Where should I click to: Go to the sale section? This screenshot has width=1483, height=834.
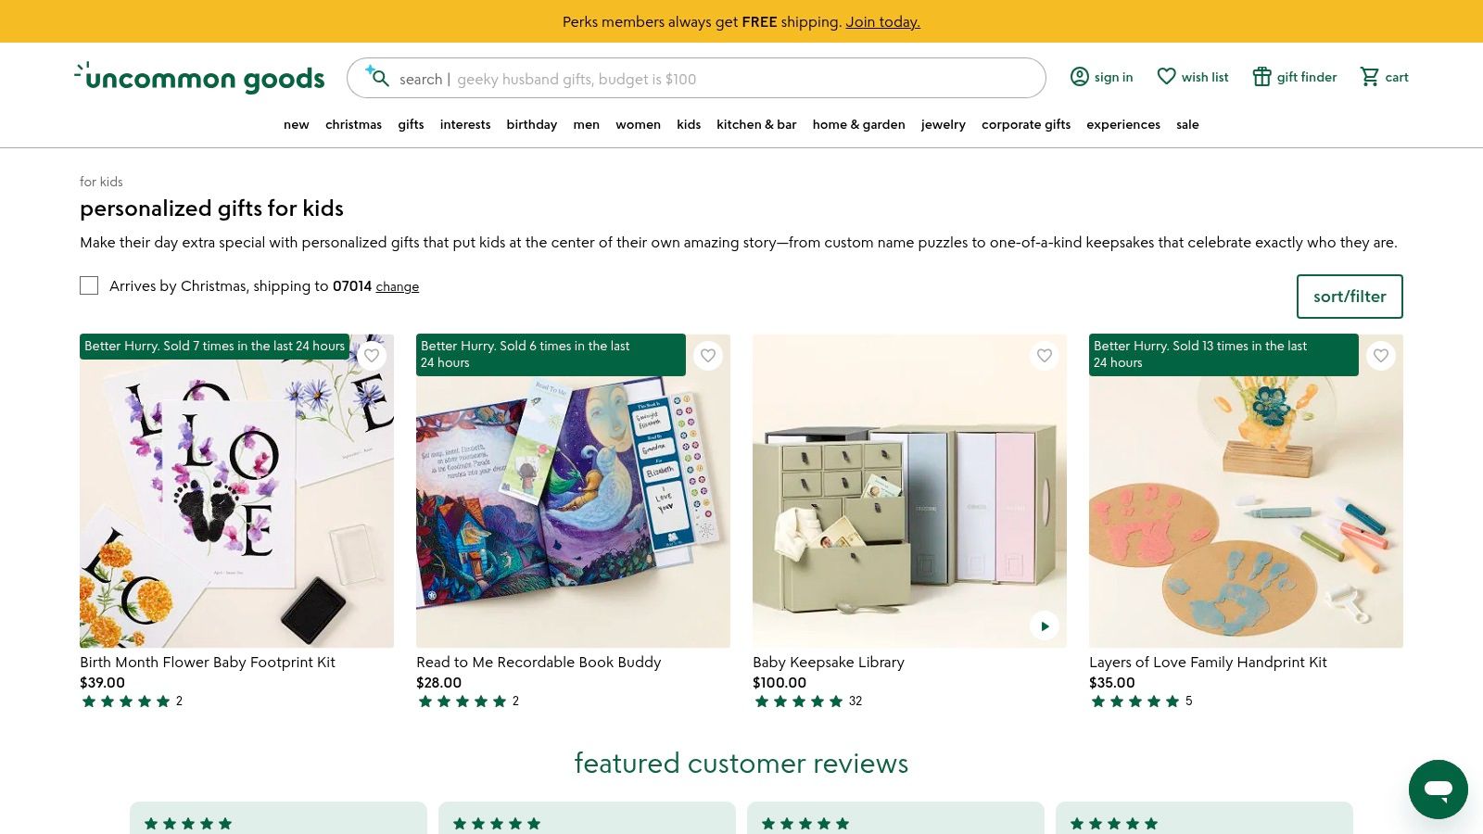pyautogui.click(x=1187, y=124)
